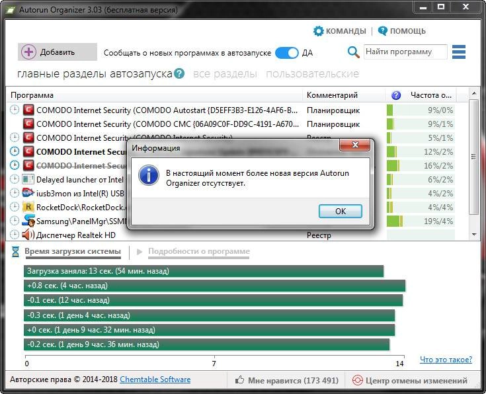Viewport: 486px width, 394px height.
Task: Click clock icon of Samsung PanelMgr row
Action: pyautogui.click(x=15, y=221)
